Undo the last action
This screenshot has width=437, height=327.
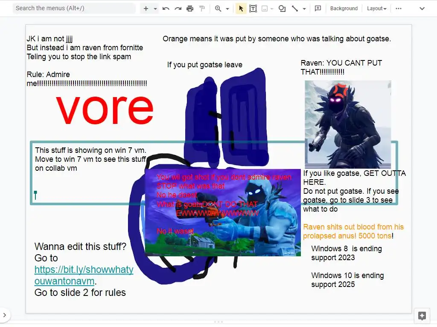click(166, 9)
